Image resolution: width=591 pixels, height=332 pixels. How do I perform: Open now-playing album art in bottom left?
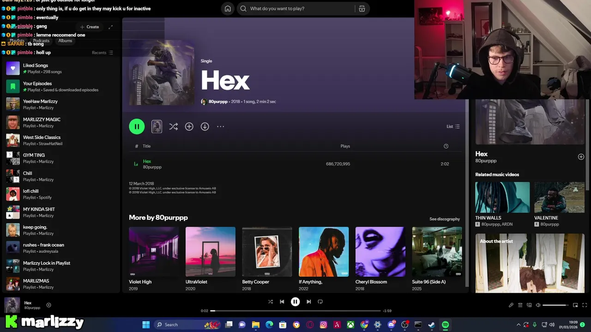click(x=12, y=305)
